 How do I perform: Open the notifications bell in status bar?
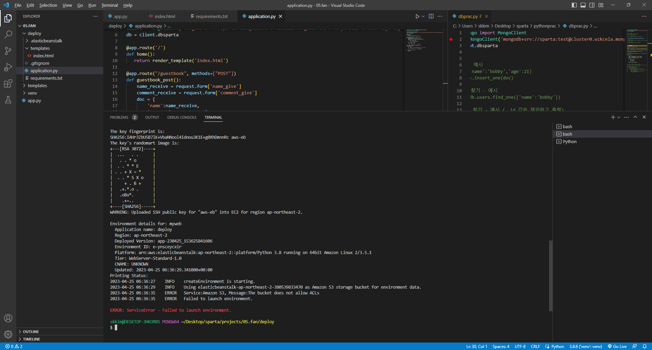coord(645,346)
